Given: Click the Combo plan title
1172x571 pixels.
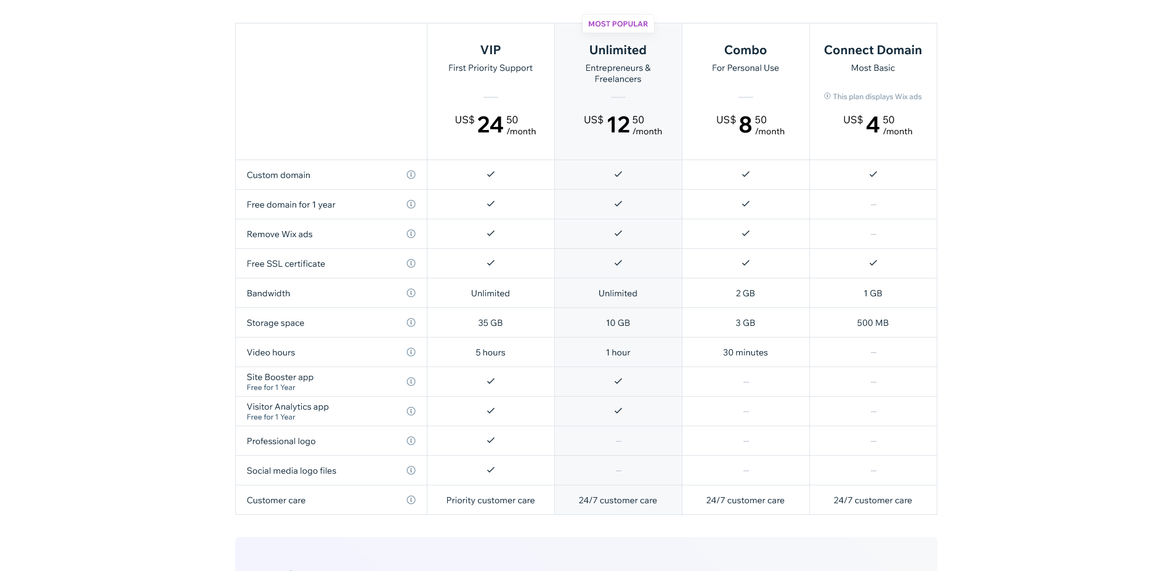Looking at the screenshot, I should pyautogui.click(x=745, y=50).
